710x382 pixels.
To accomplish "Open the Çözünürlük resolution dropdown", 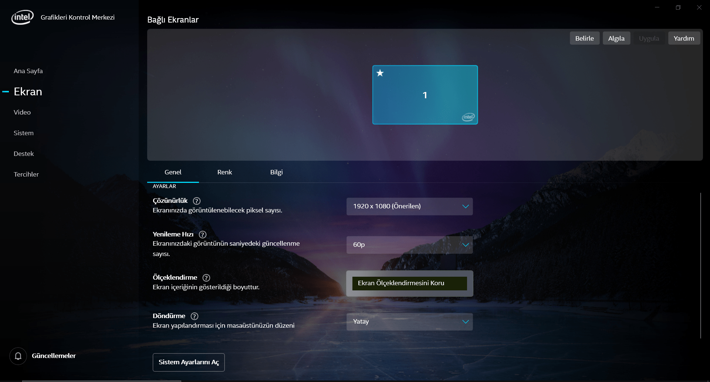I will (410, 207).
